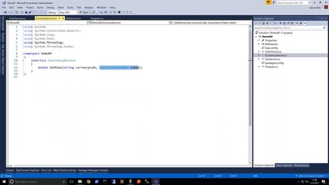Screen dimensions: 329x185
Task: Open the Any CPU platform dropdown
Action: click(68, 12)
